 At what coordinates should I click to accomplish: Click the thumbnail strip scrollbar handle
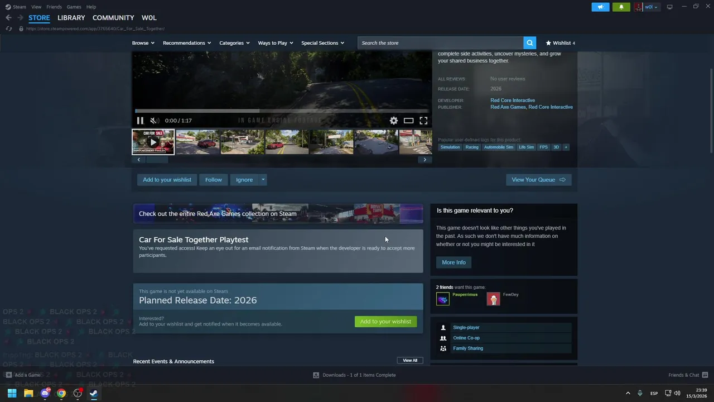click(157, 160)
